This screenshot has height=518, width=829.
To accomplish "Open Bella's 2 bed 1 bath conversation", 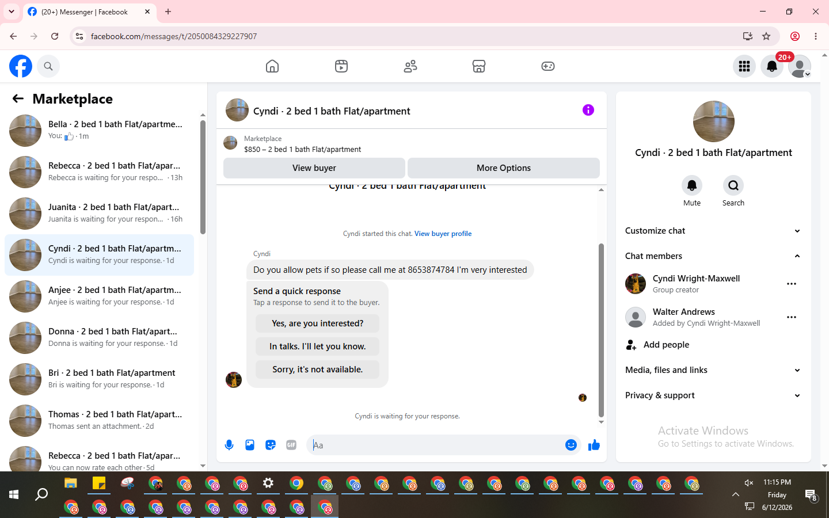I will [x=99, y=131].
